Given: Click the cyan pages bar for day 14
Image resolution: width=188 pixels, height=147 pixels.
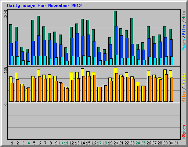Looking at the screenshot, I should click(84, 60).
